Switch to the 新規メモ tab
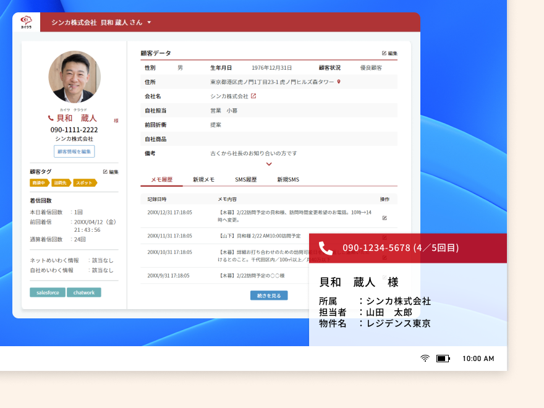Screen dimensions: 544x408 pyautogui.click(x=203, y=180)
